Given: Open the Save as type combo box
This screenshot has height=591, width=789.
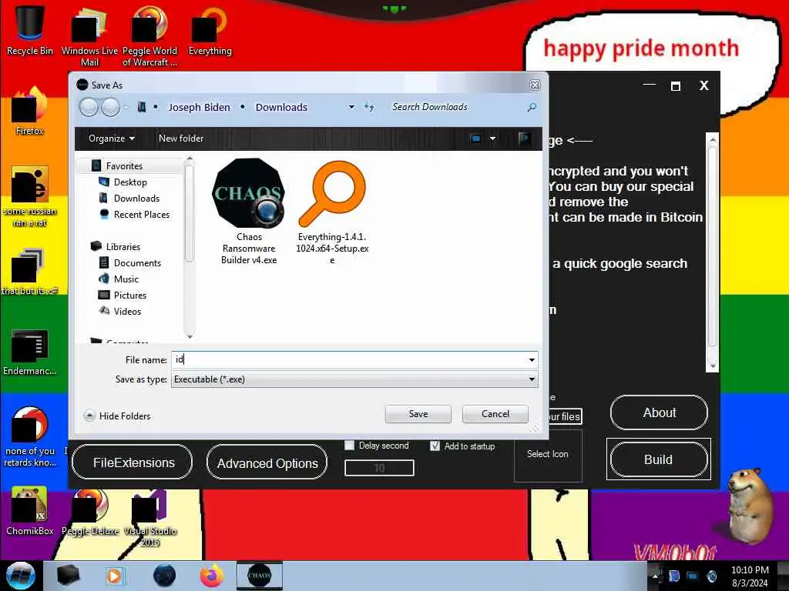Looking at the screenshot, I should pyautogui.click(x=354, y=379).
